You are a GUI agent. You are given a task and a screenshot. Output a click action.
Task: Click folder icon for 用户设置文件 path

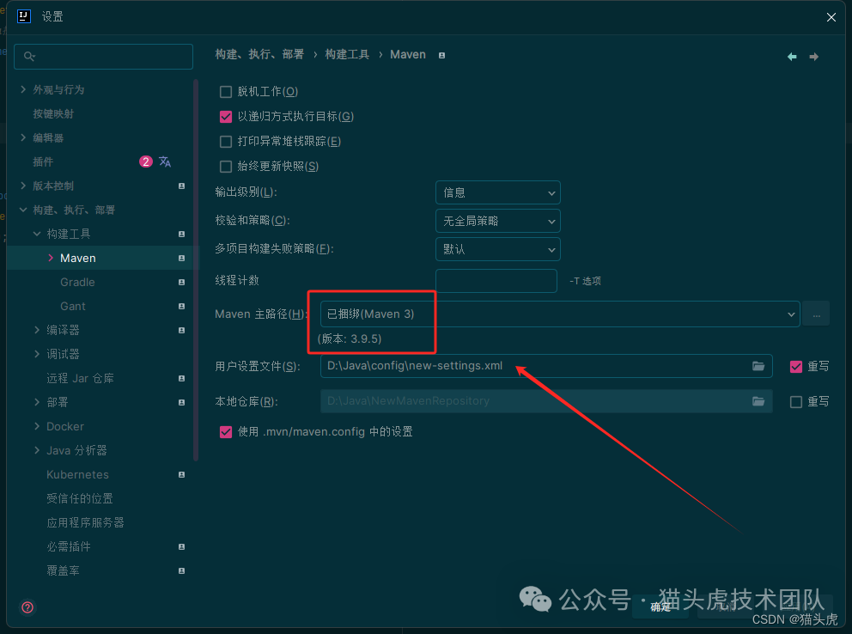[758, 366]
